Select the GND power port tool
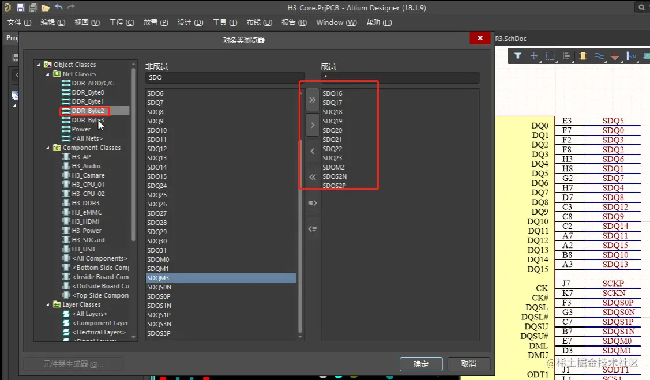 [x=615, y=56]
